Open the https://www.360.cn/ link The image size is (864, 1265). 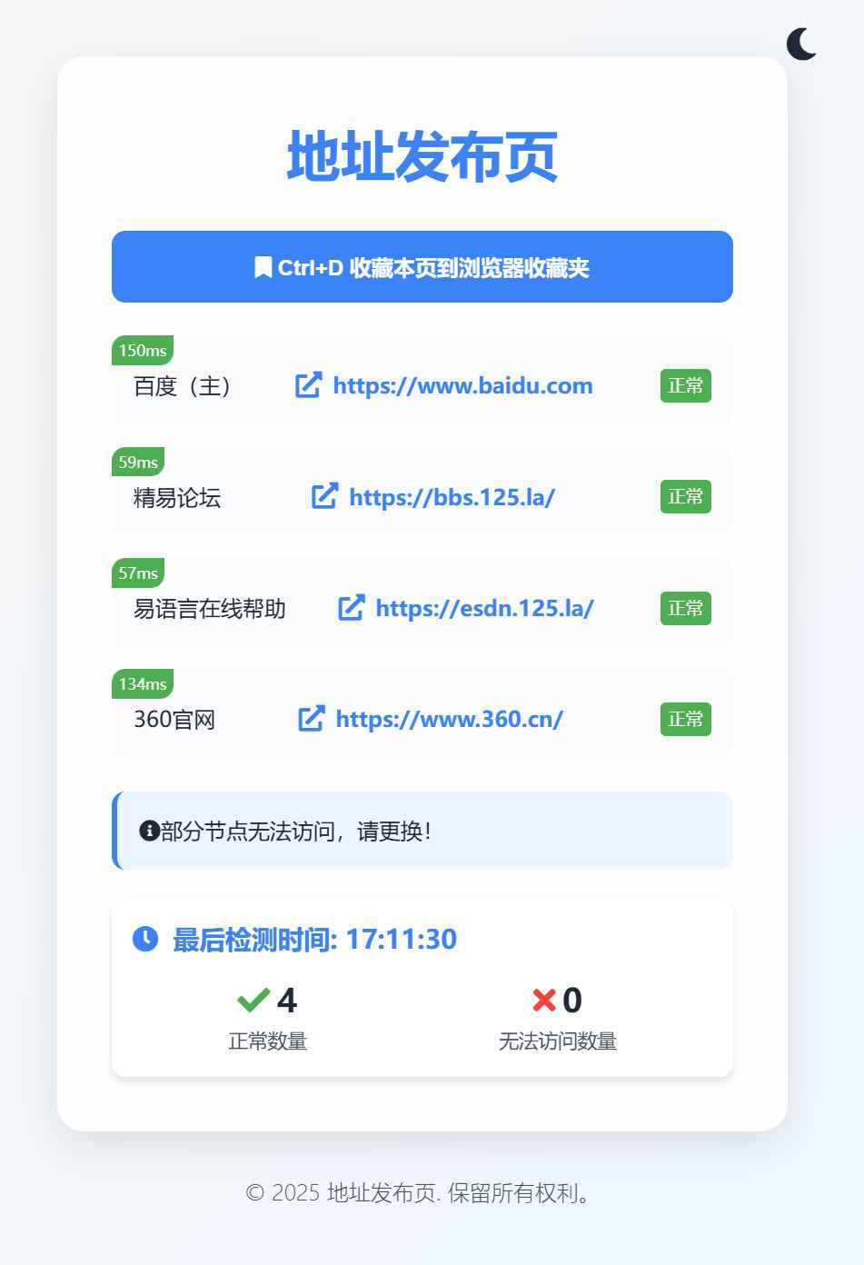click(452, 719)
